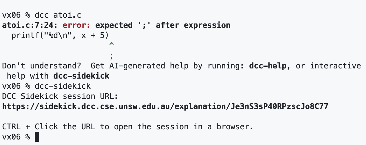Image resolution: width=366 pixels, height=145 pixels.
Task: Click the green semicolon fix-it suggestion
Action: [x=111, y=54]
